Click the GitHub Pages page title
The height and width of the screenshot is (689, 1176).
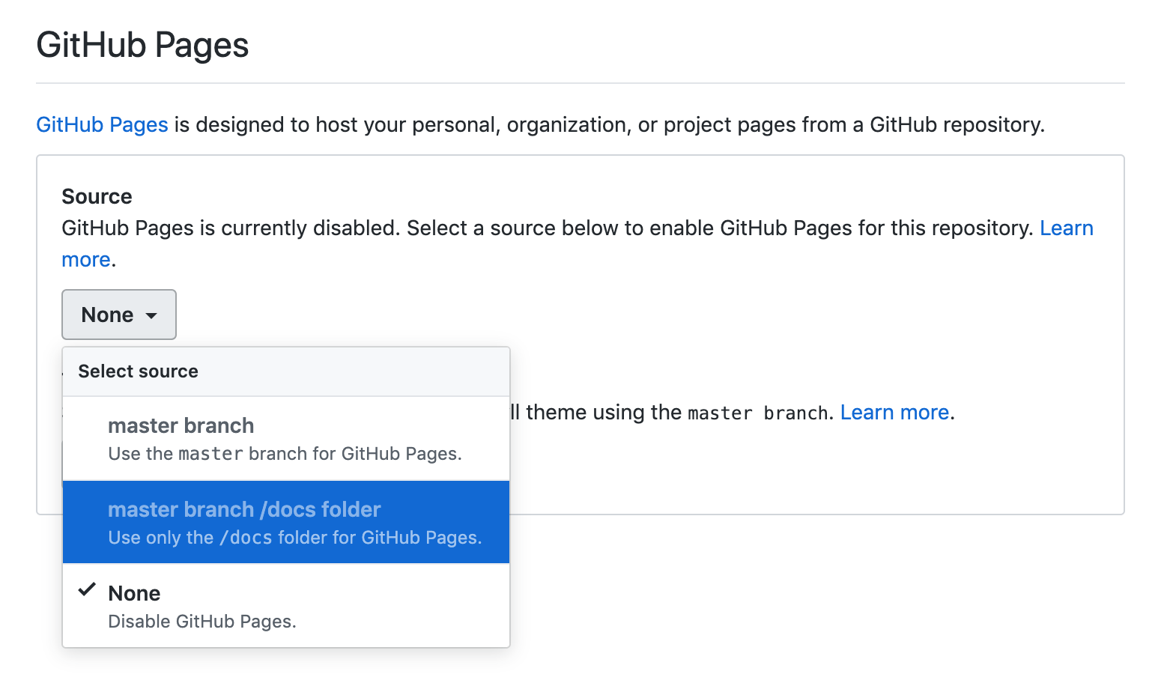(142, 45)
